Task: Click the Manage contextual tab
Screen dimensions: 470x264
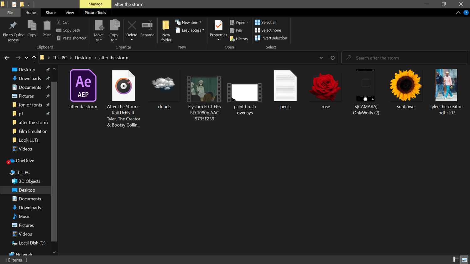Action: [x=95, y=4]
